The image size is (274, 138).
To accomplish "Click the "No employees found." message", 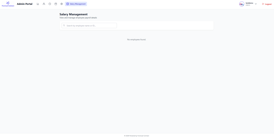I will tap(136, 40).
